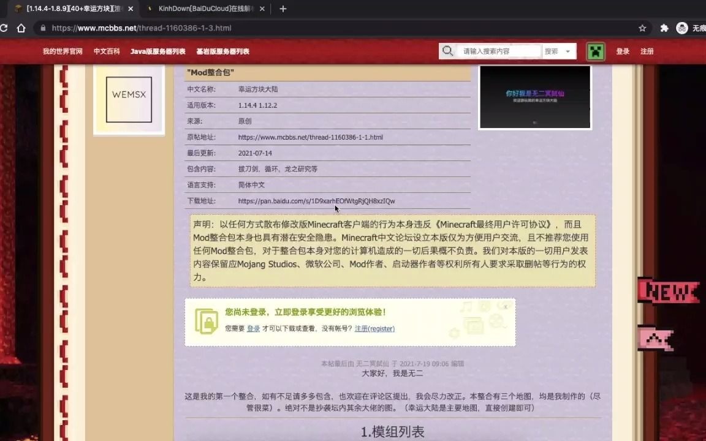Open the browser extensions puzzle icon
706x441 pixels.
[x=664, y=28]
